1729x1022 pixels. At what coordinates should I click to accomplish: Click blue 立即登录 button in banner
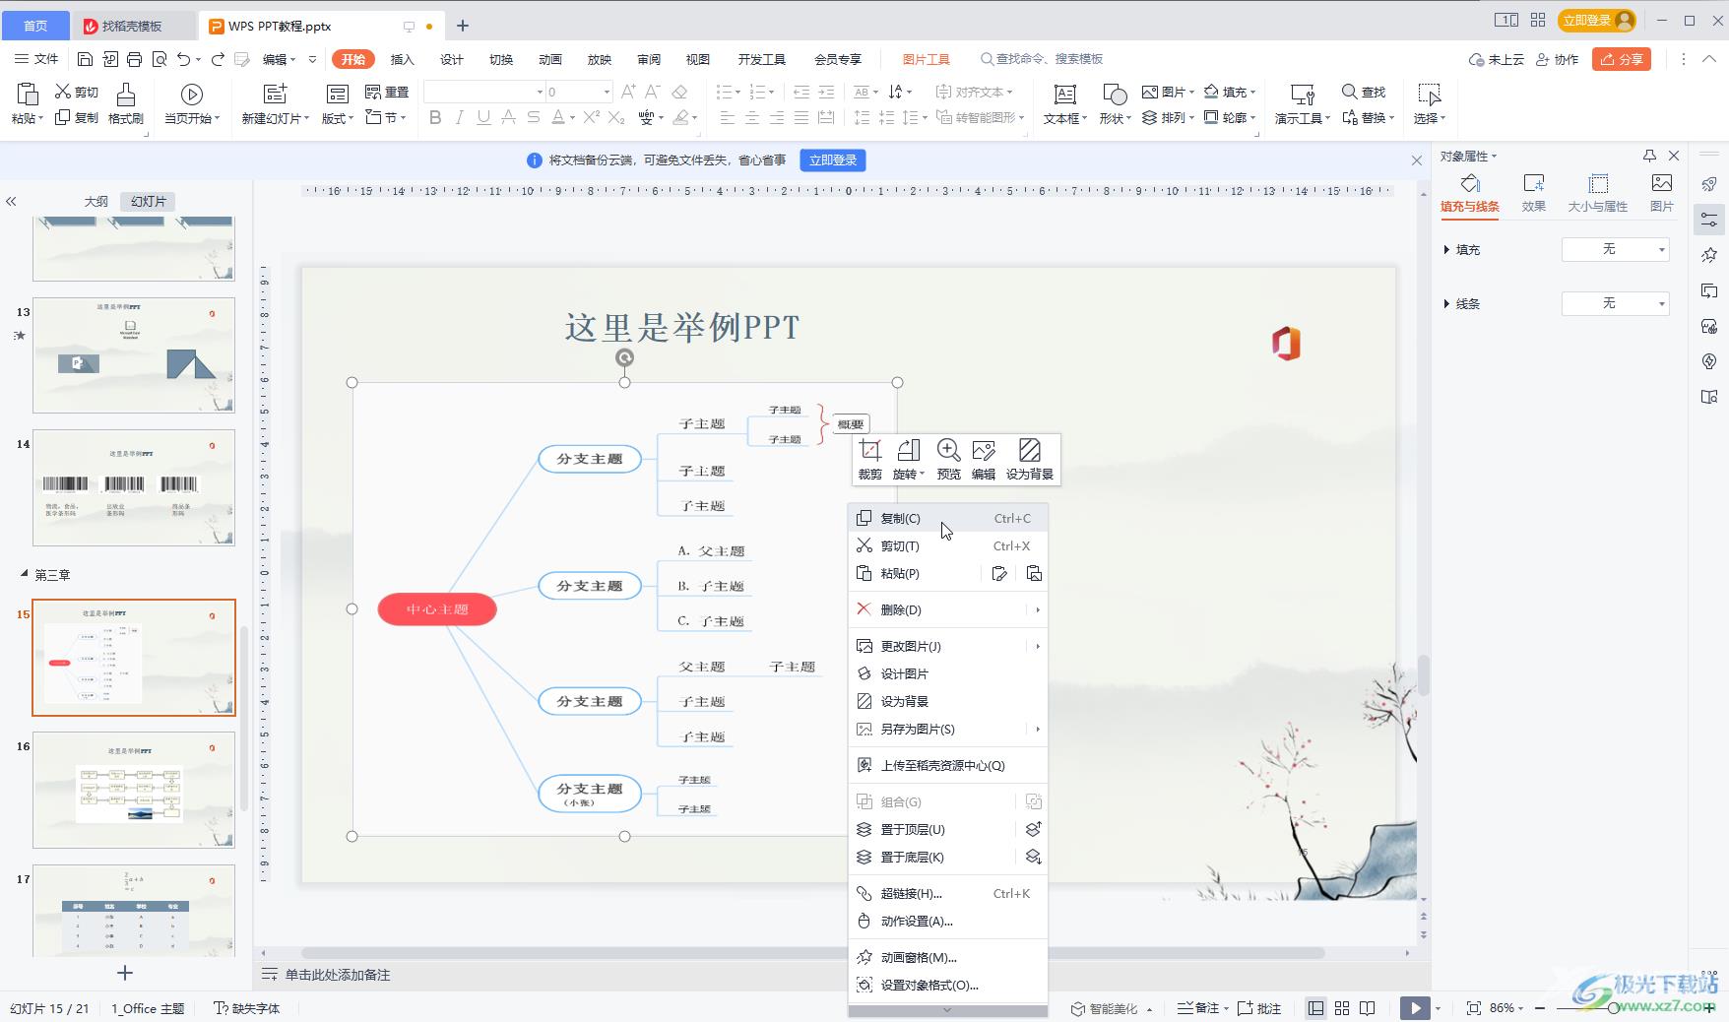click(833, 160)
